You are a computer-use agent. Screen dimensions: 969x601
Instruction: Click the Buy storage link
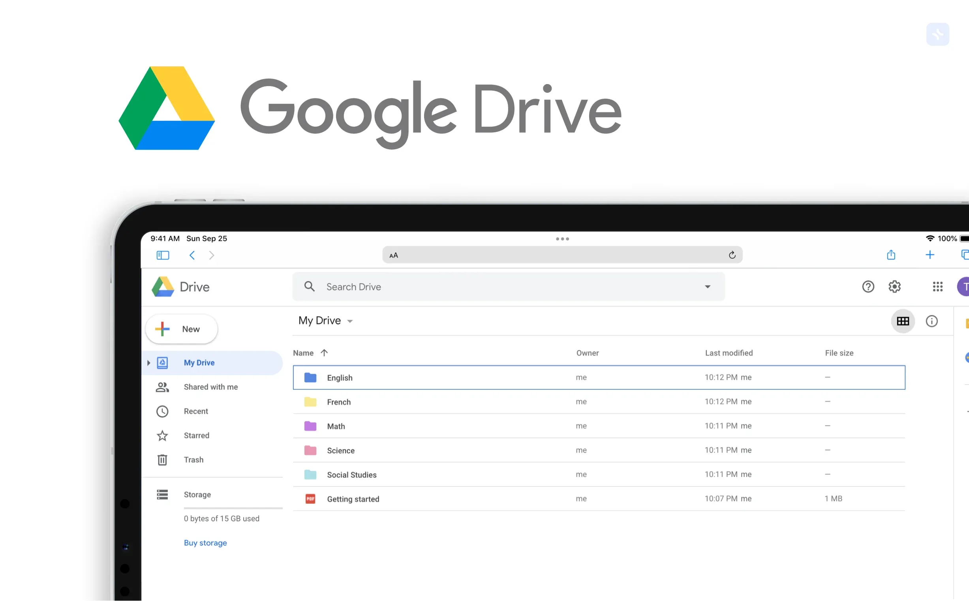coord(205,543)
